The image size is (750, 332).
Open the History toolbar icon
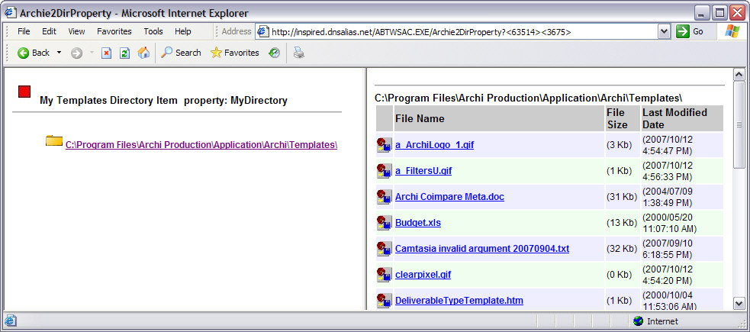(274, 53)
